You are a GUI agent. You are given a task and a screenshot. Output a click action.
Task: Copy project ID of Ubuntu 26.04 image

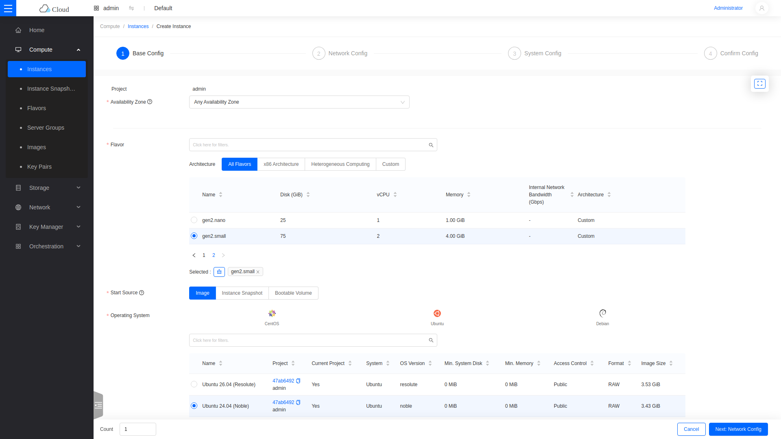[x=298, y=381]
